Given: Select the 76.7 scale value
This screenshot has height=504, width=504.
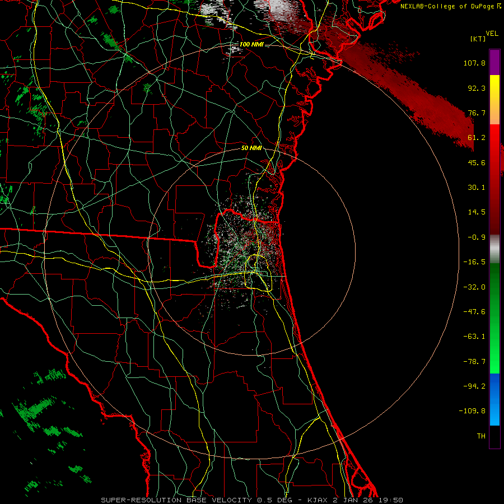Looking at the screenshot, I should (x=477, y=113).
